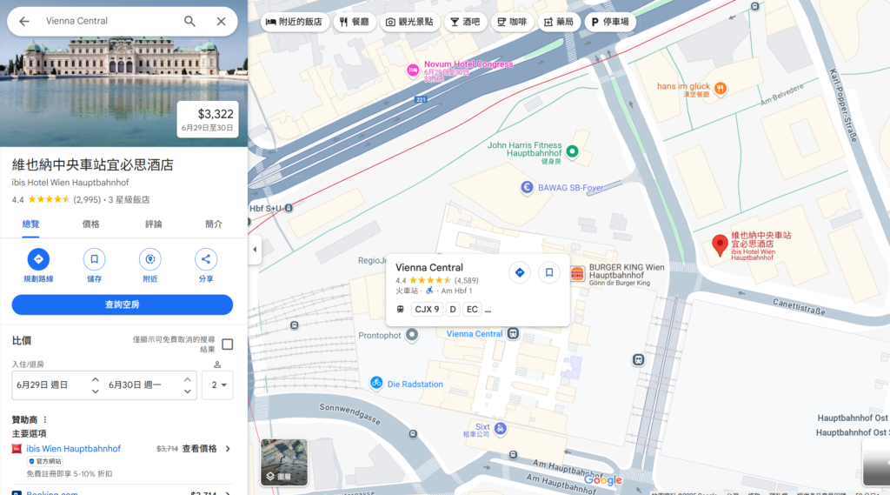Screen dimensions: 890x495
Task: Click the blue 規劃路線 directions icon
Action: [38, 259]
